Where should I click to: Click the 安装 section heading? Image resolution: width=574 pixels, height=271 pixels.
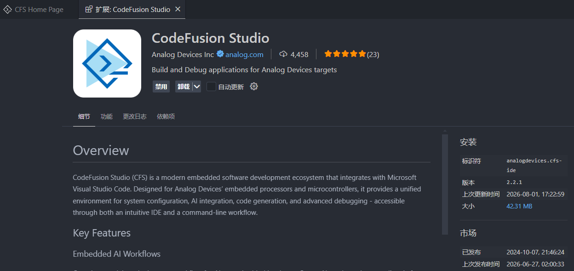click(x=468, y=142)
